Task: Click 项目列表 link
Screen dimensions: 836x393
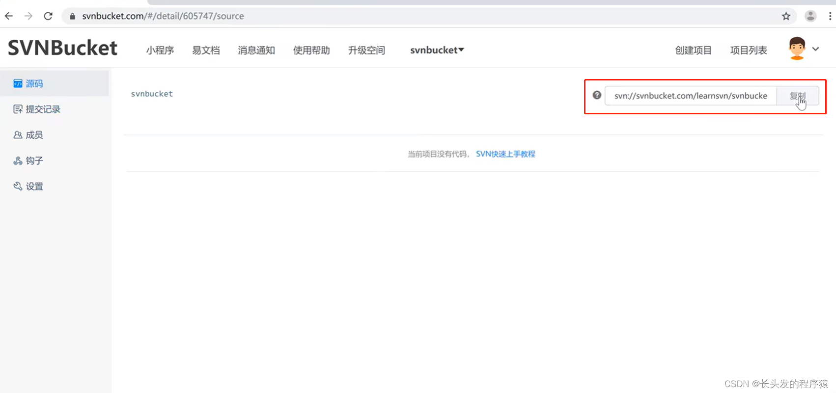Action: 749,50
